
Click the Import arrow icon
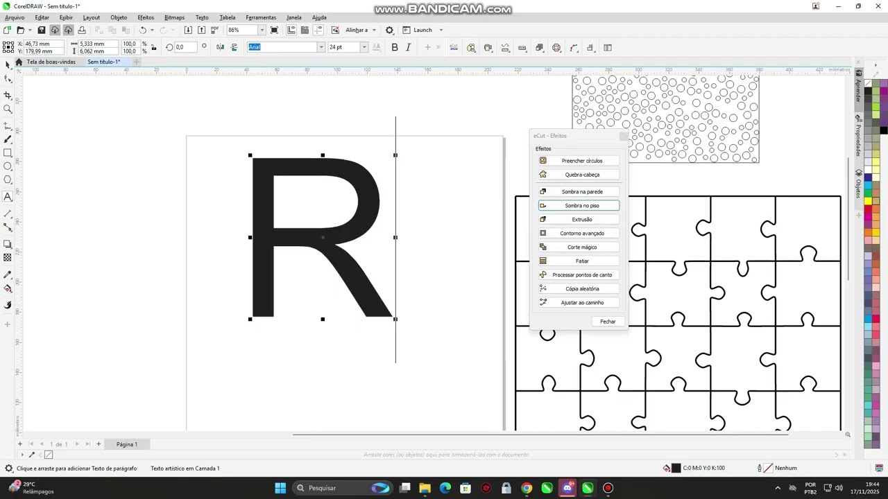point(188,30)
